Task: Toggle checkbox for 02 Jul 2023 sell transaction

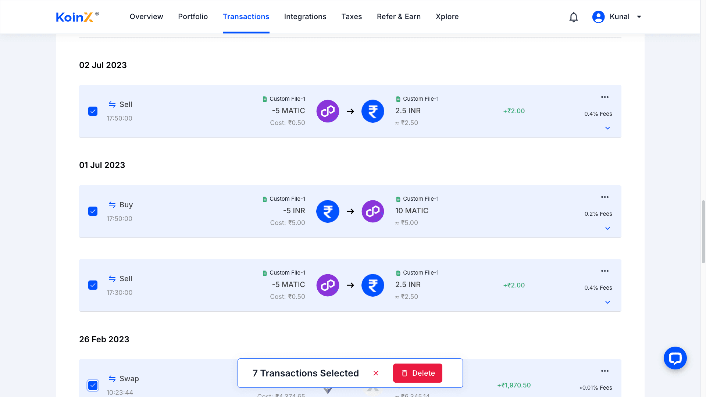Action: (x=93, y=111)
